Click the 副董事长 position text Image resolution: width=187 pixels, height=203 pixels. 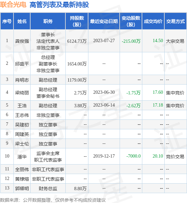(48, 64)
